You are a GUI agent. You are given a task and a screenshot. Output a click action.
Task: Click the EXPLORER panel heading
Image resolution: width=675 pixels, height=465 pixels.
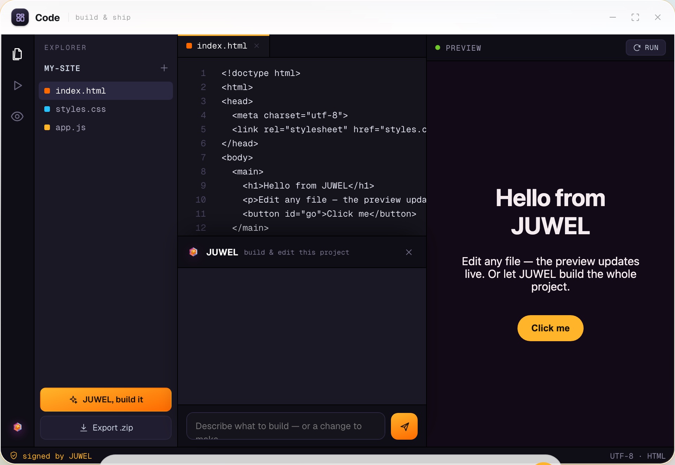coord(65,47)
